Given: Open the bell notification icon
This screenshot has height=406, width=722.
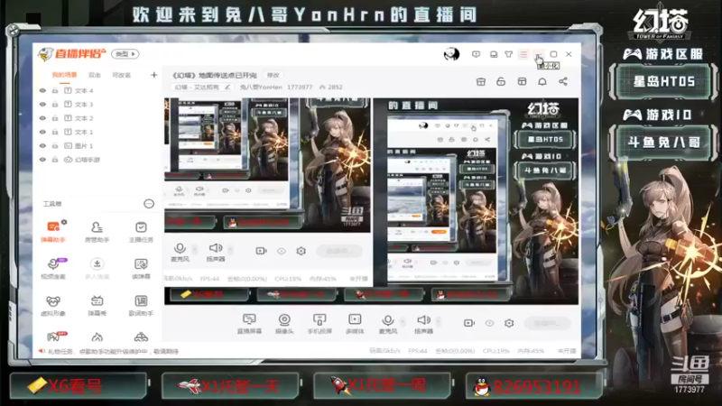Looking at the screenshot, I should coord(542,81).
